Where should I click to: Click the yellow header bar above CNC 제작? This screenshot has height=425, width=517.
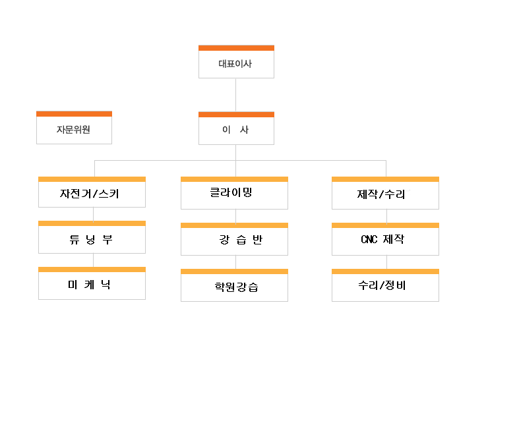pos(385,225)
